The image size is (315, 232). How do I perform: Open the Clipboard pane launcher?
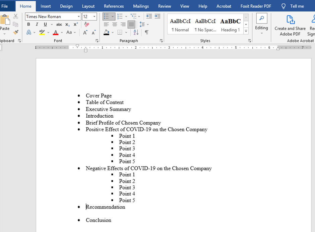pyautogui.click(x=19, y=41)
